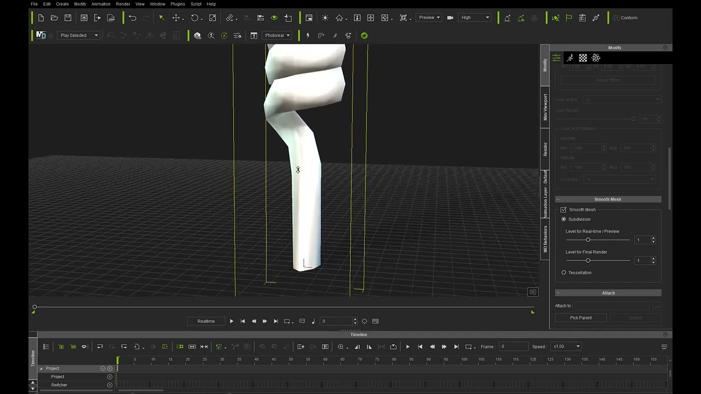701x394 pixels.
Task: Click the green circular icon after the lightning tools
Action: pyautogui.click(x=364, y=36)
